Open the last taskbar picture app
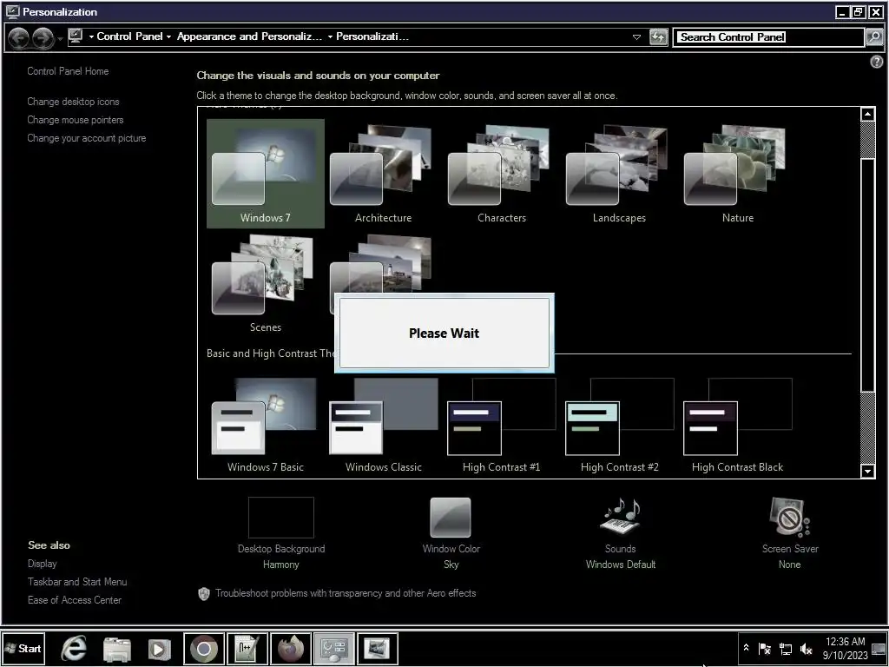Screen dimensions: 889x667 (378, 648)
